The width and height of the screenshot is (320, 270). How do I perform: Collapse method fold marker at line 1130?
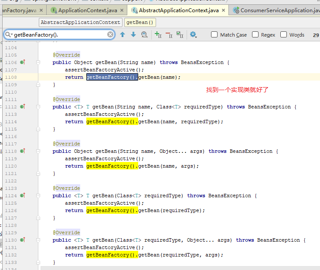38,240
